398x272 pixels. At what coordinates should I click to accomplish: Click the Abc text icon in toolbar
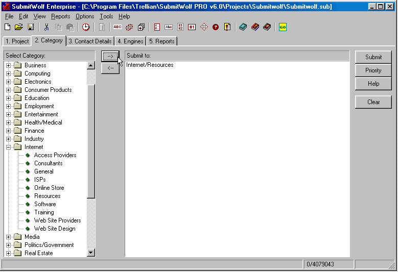click(x=169, y=27)
